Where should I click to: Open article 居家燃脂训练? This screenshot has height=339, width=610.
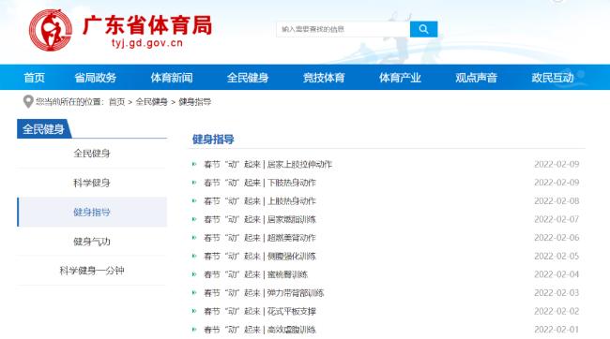(x=260, y=219)
